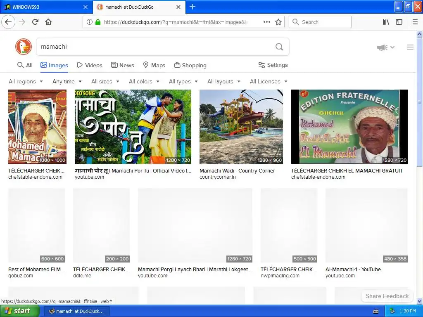This screenshot has width=423, height=317.
Task: Toggle the browser sidebar icon
Action: click(399, 22)
